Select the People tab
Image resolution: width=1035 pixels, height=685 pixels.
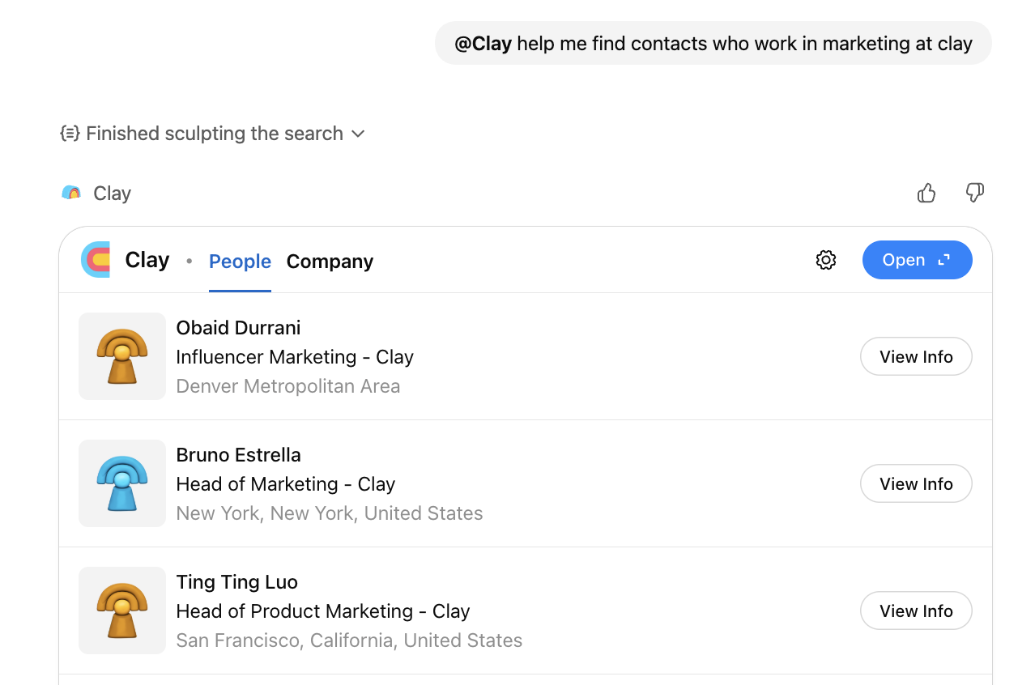pos(240,262)
